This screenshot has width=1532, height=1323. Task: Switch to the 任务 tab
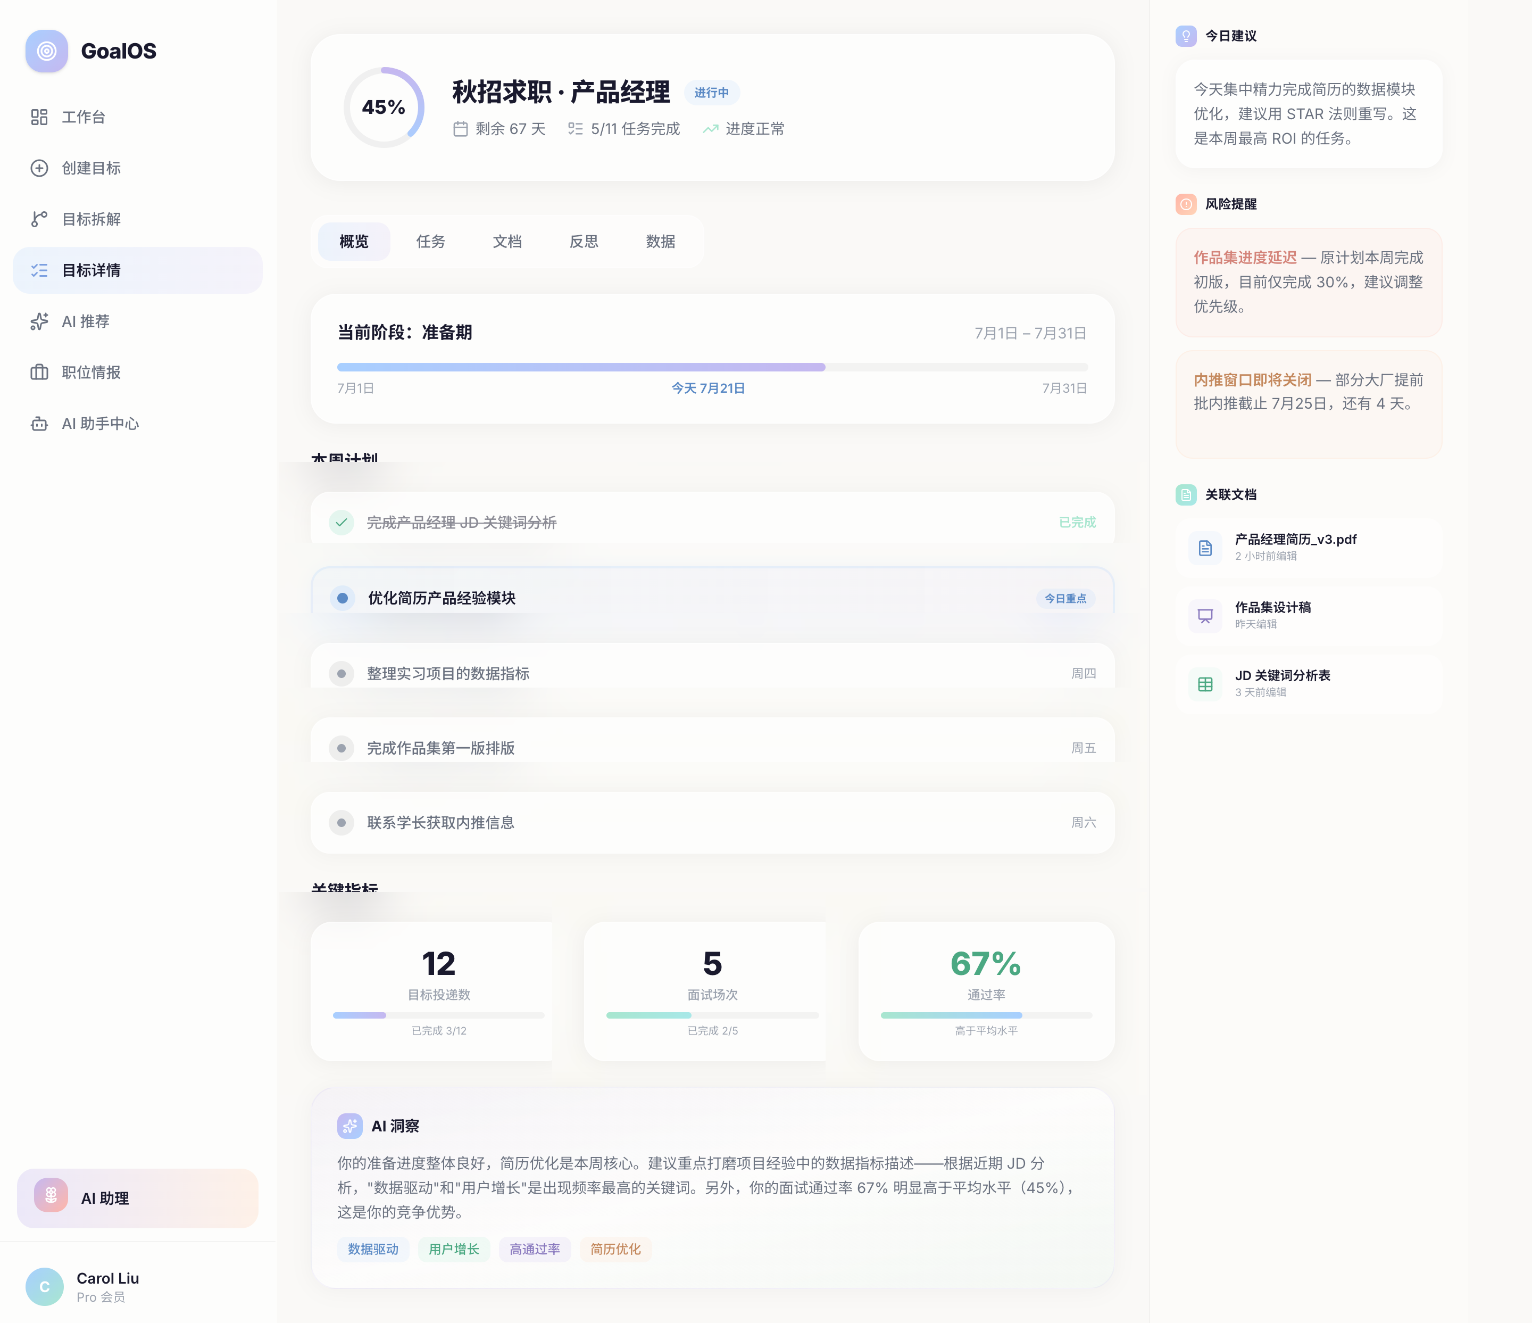pyautogui.click(x=430, y=241)
